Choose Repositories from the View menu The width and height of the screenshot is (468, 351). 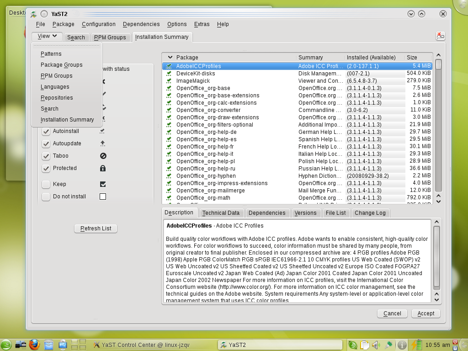tap(57, 98)
